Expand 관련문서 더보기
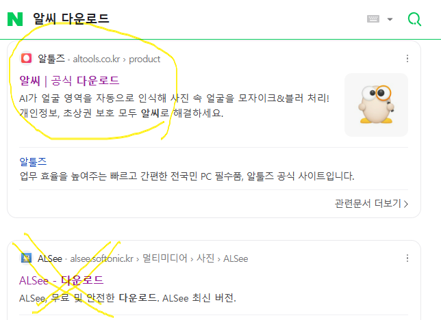Screen dimensions: 441x320 (x=371, y=203)
